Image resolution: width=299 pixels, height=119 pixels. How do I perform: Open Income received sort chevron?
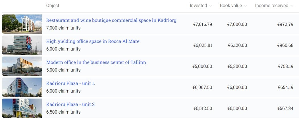click(292, 6)
